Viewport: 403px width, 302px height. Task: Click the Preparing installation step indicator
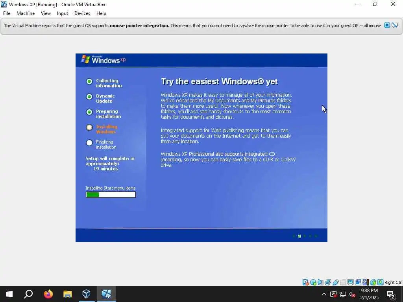[x=89, y=112]
